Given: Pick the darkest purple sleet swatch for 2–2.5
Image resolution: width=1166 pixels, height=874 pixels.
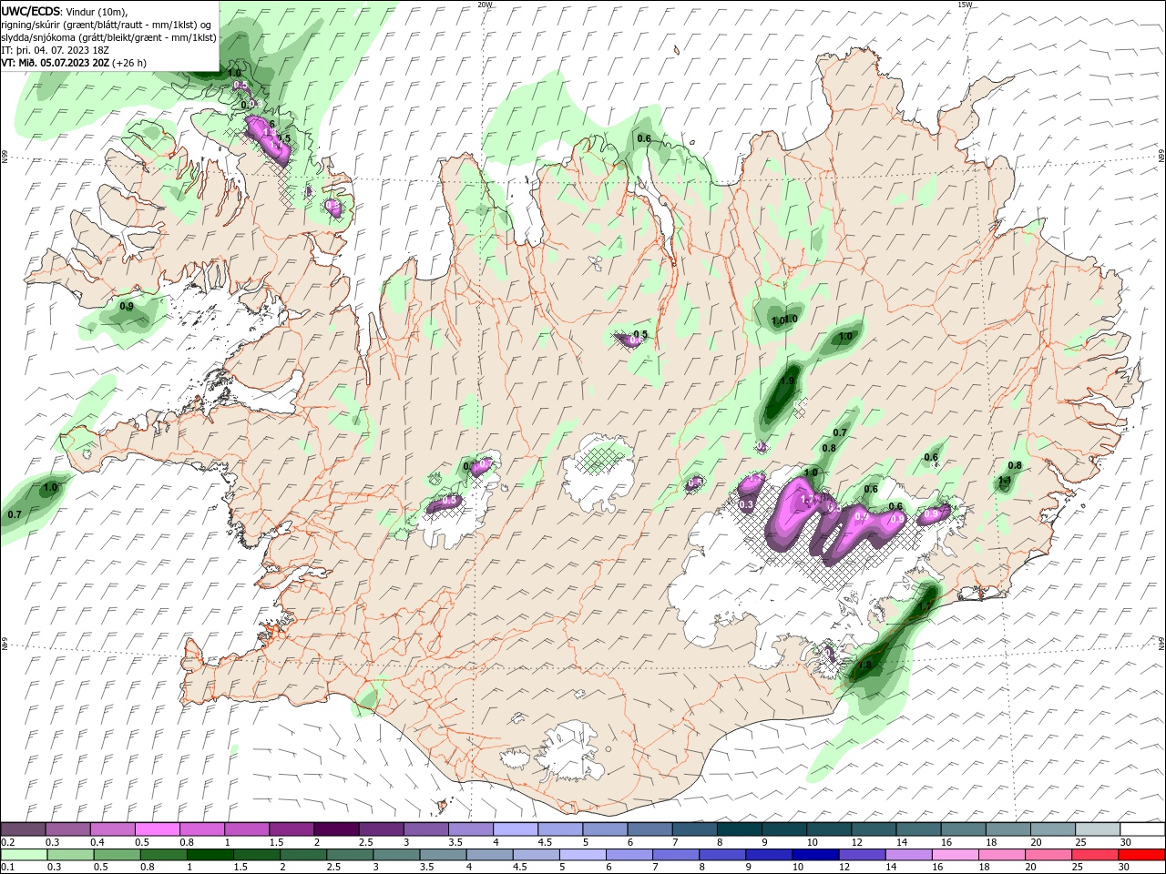Looking at the screenshot, I should pyautogui.click(x=335, y=829).
